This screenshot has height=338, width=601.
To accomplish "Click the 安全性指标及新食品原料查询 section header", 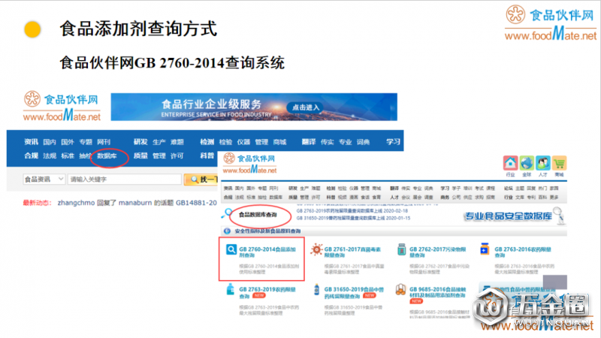I will (x=267, y=231).
